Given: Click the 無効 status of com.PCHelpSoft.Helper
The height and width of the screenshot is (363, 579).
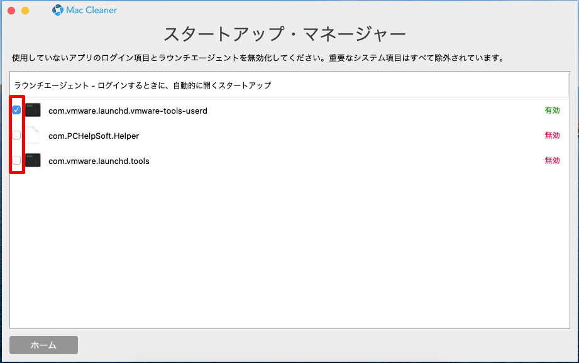Looking at the screenshot, I should (552, 135).
